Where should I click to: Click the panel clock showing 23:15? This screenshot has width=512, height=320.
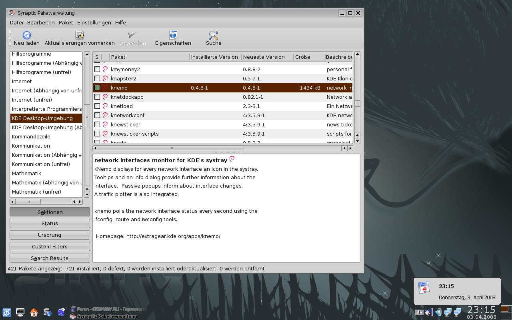481,310
